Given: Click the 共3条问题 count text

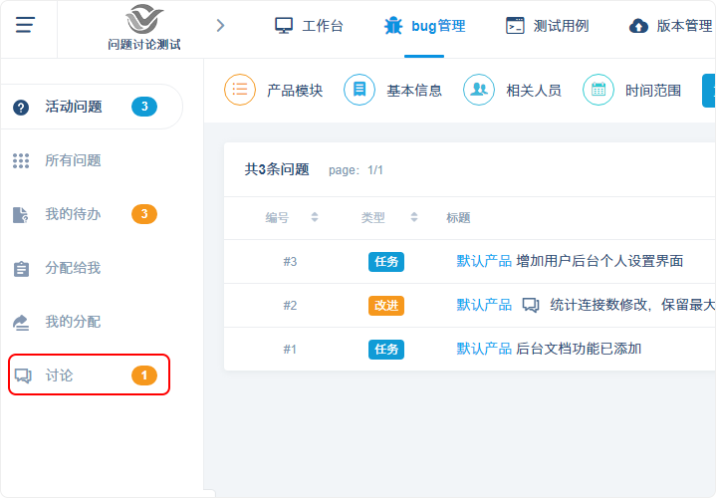Looking at the screenshot, I should 277,169.
